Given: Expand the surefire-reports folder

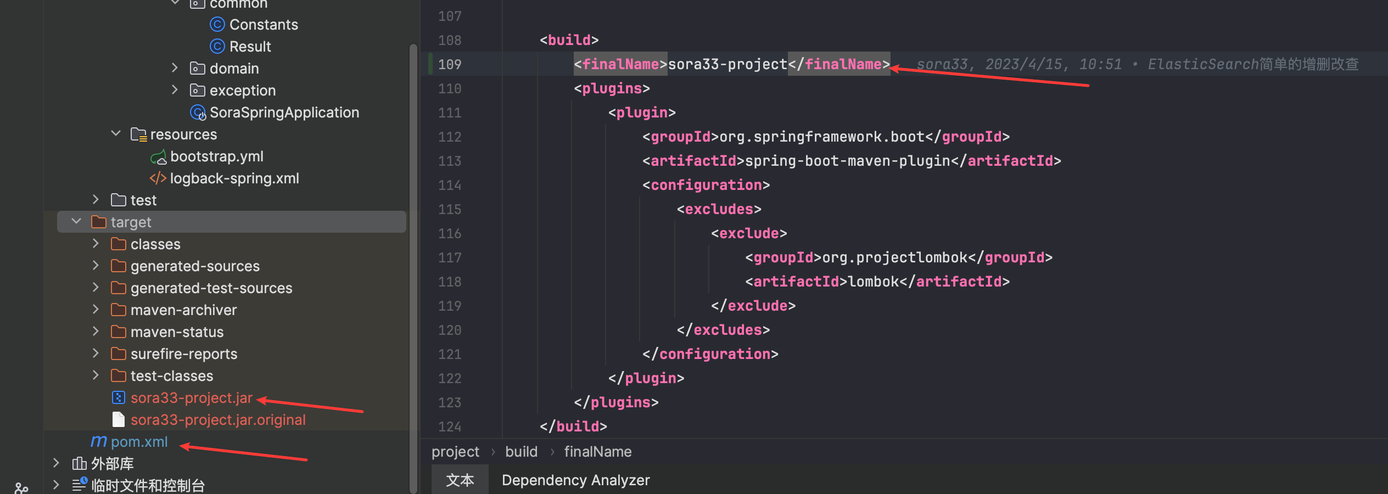Looking at the screenshot, I should pyautogui.click(x=96, y=353).
